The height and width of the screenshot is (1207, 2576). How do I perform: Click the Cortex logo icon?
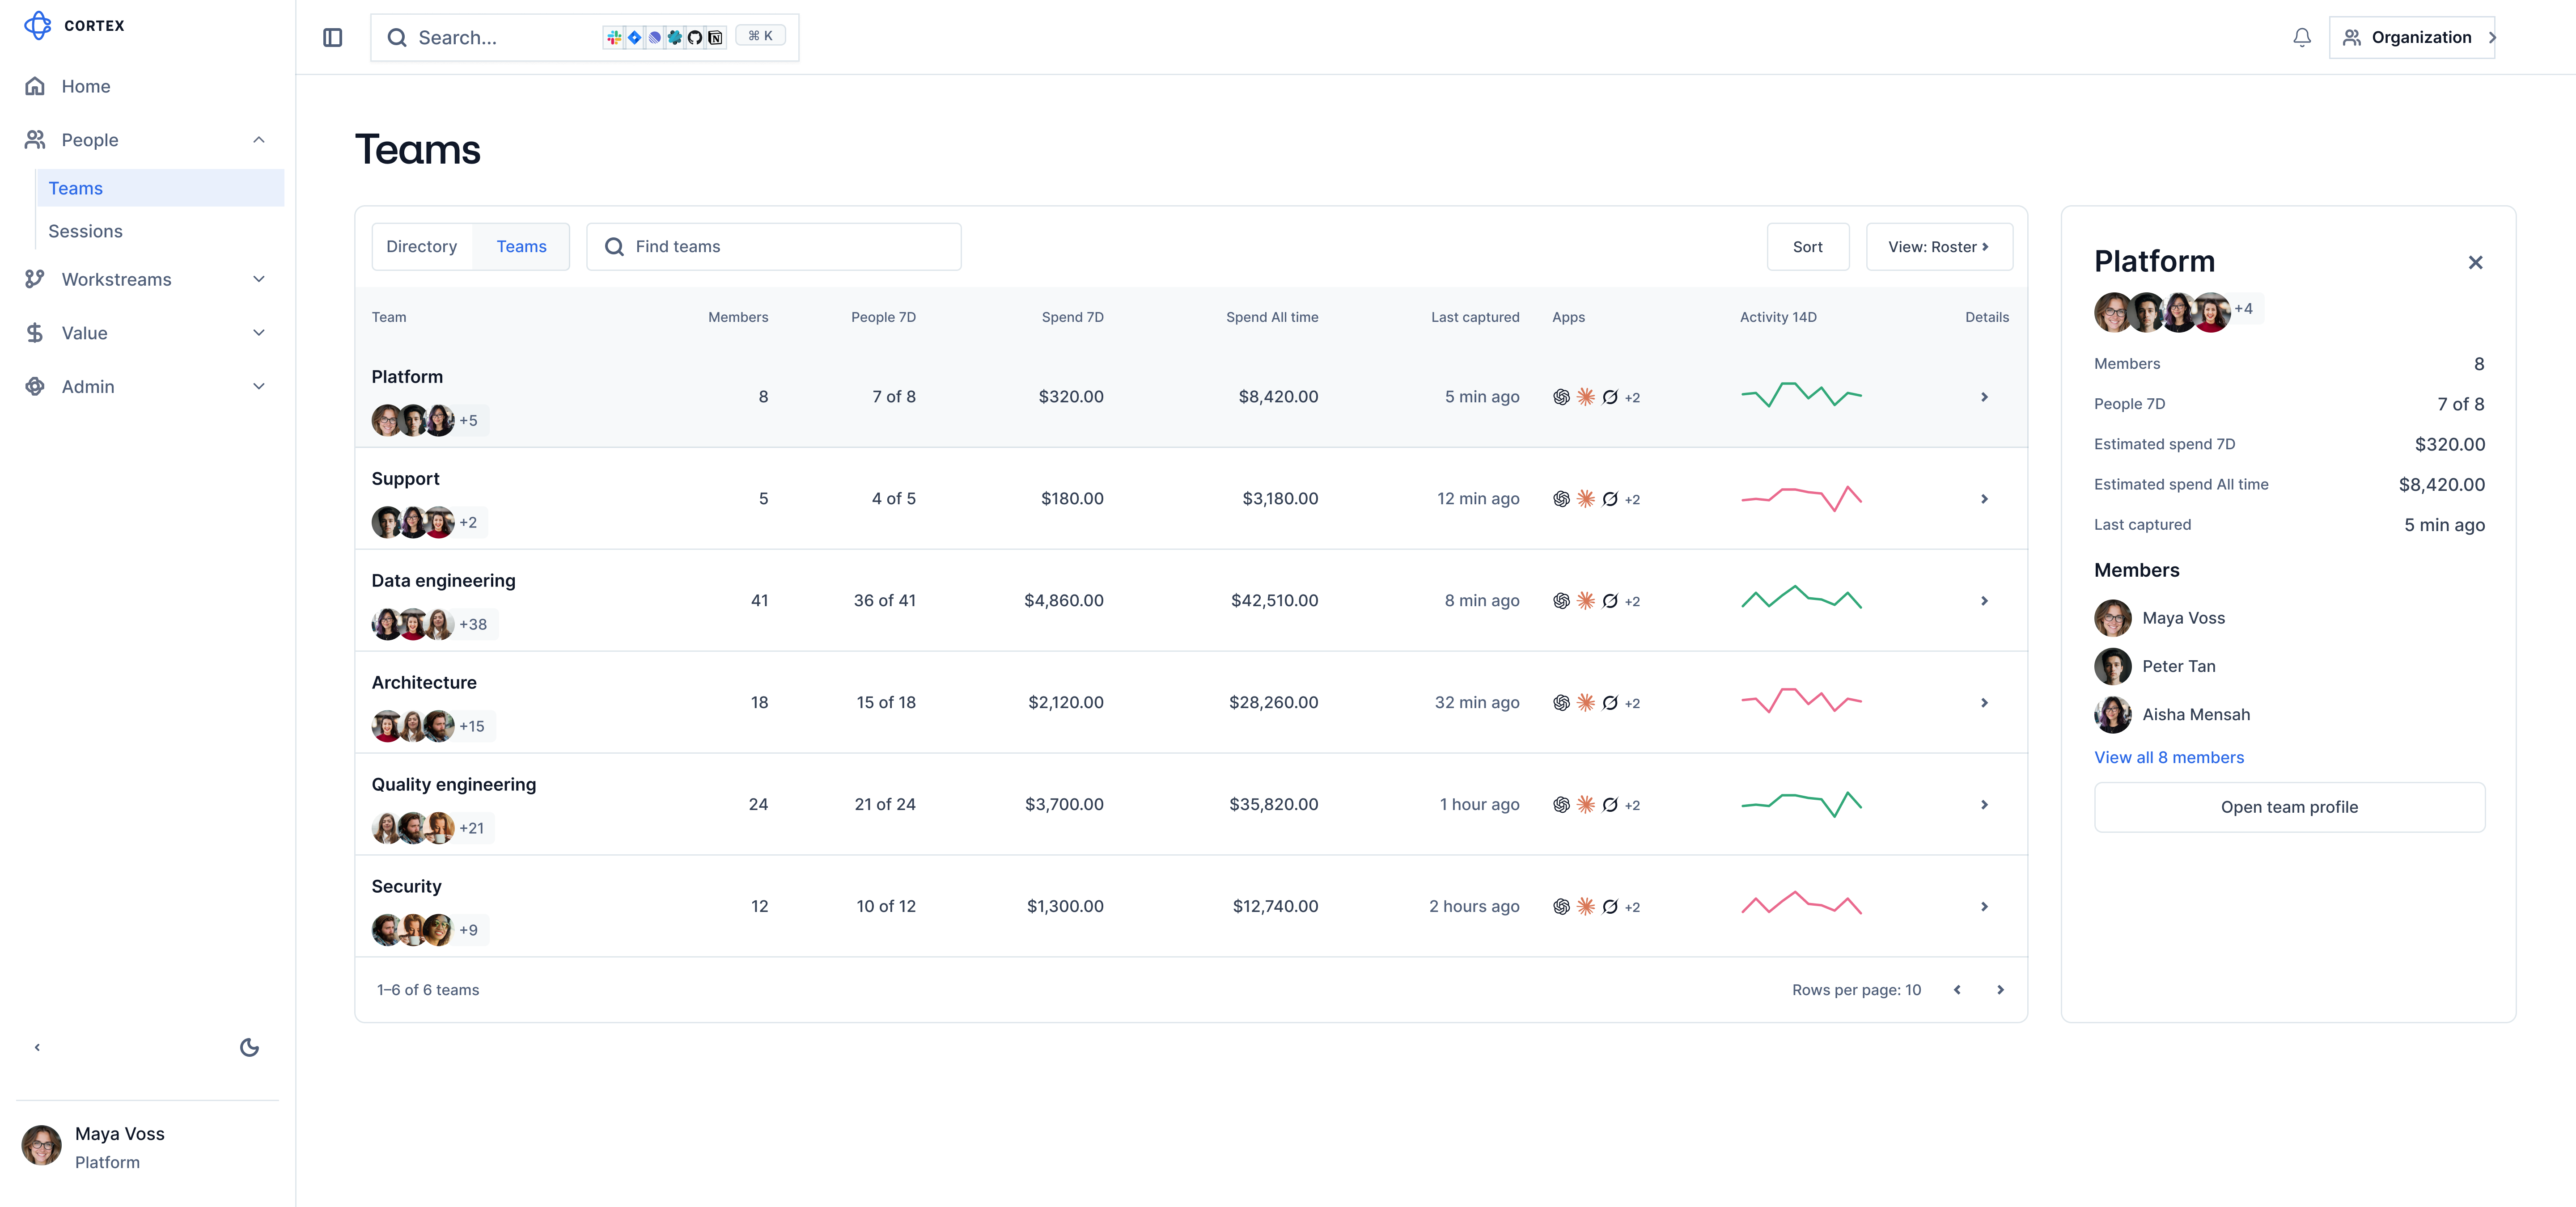[x=38, y=25]
